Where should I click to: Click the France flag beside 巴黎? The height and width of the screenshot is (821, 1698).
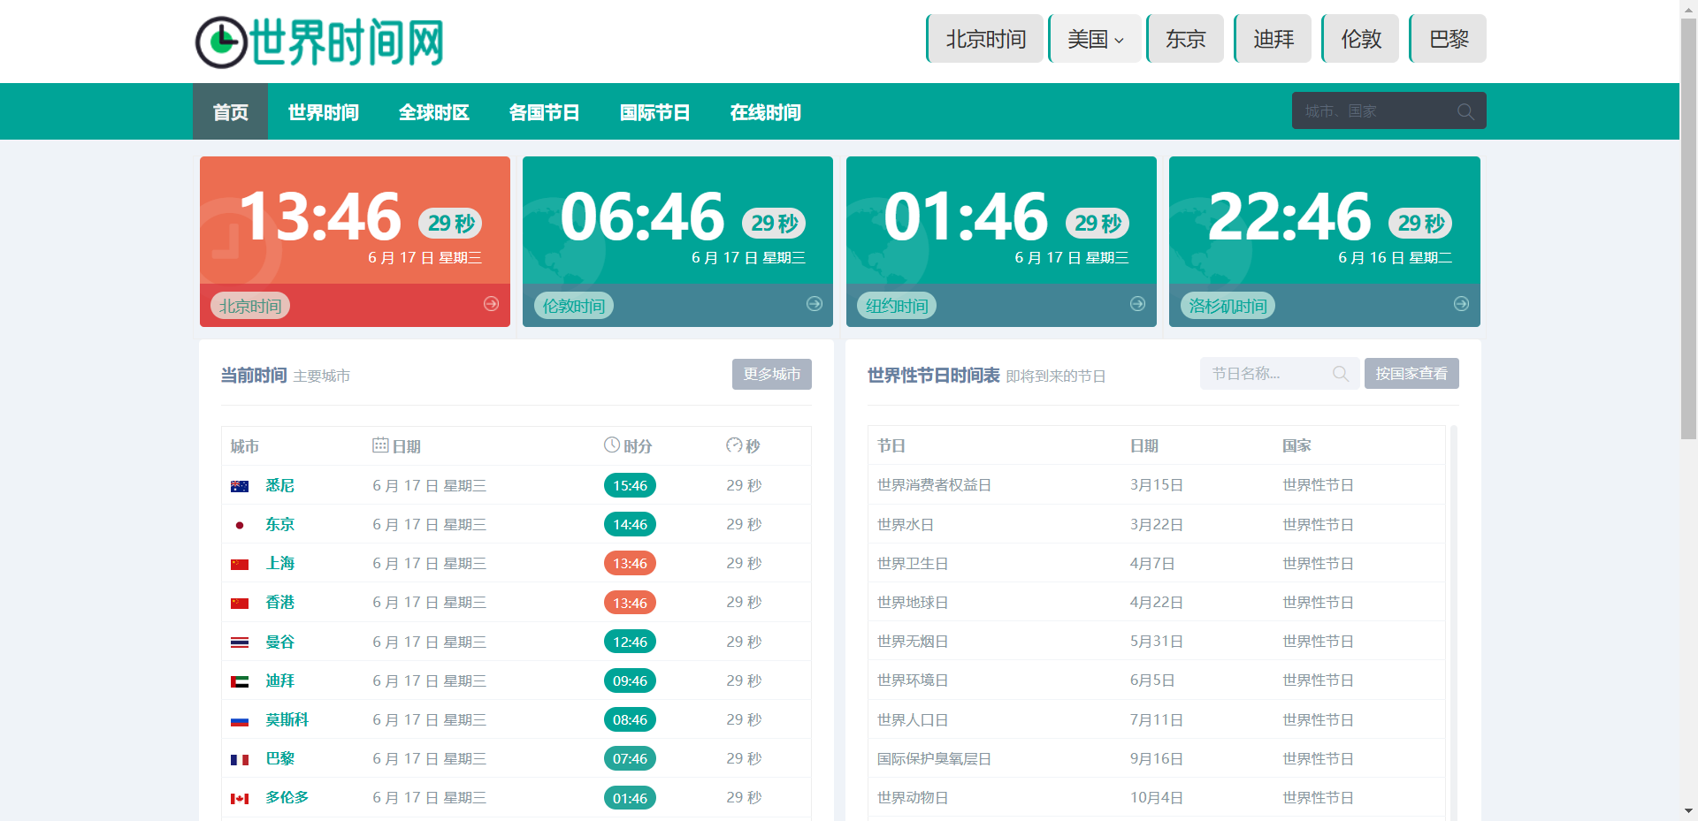(240, 759)
